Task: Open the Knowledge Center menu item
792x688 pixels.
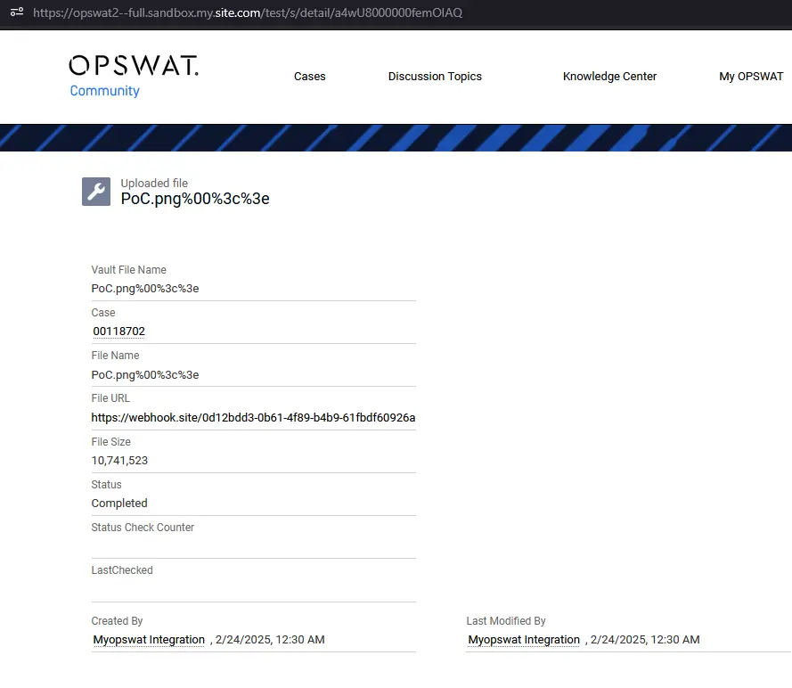Action: [x=609, y=77]
